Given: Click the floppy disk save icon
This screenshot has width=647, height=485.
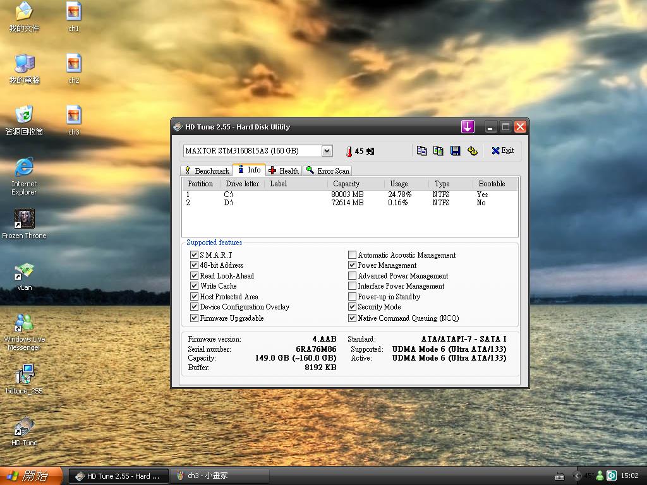Looking at the screenshot, I should click(x=455, y=151).
